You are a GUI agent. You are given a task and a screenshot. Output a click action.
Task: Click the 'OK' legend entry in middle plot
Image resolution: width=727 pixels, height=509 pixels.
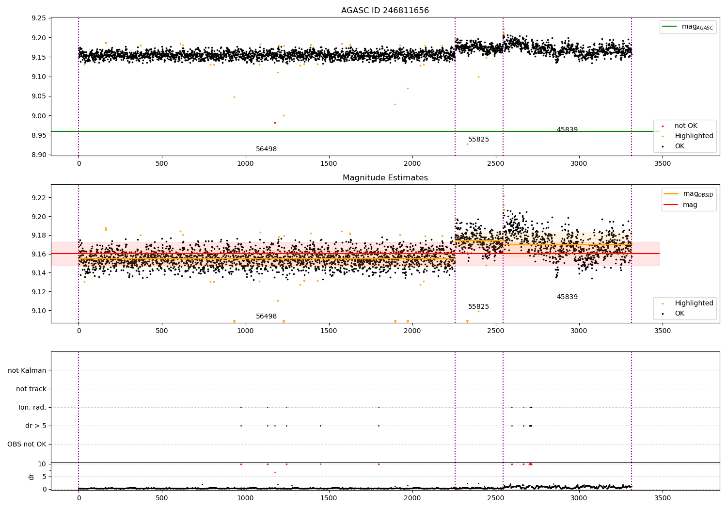coord(673,314)
